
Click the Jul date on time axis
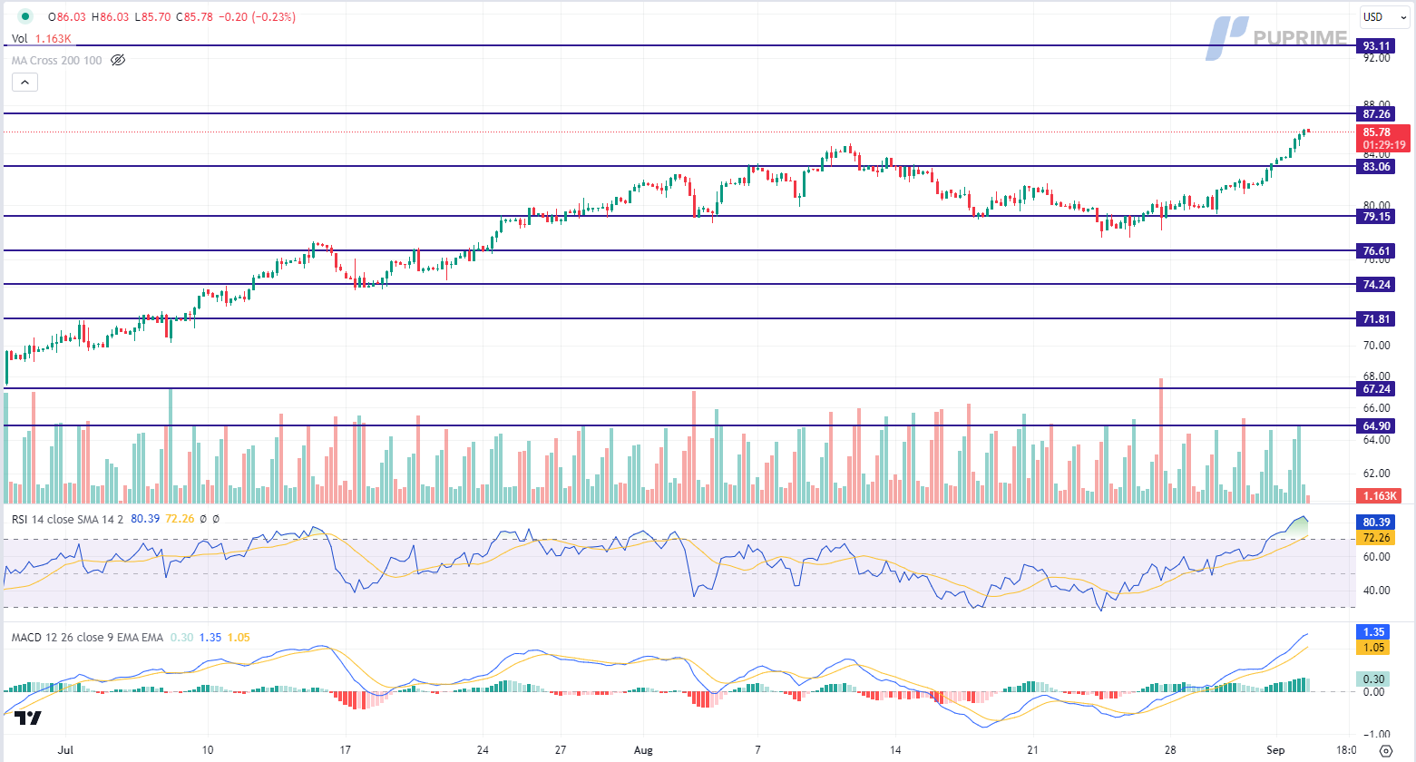point(64,750)
